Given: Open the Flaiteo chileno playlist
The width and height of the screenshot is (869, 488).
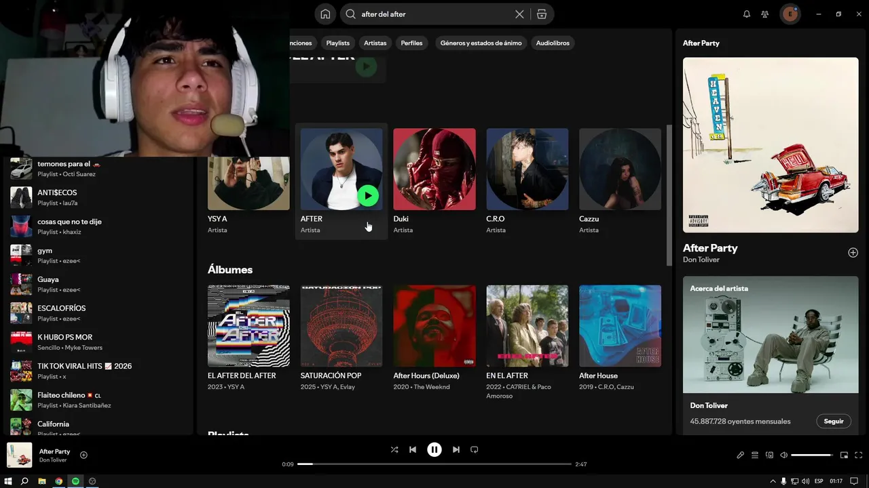Looking at the screenshot, I should tap(98, 400).
